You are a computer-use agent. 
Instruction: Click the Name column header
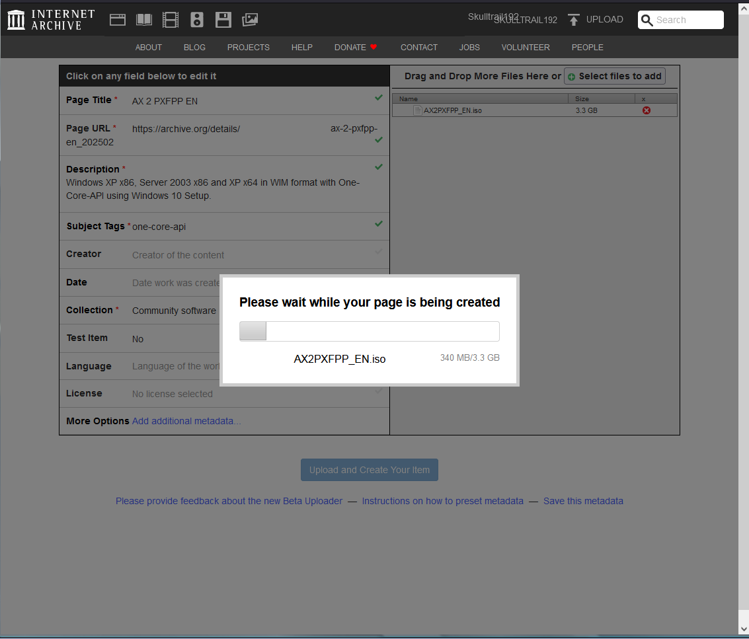[480, 99]
